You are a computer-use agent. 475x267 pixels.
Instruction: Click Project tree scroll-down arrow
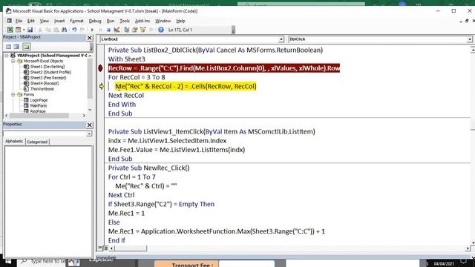pyautogui.click(x=90, y=110)
